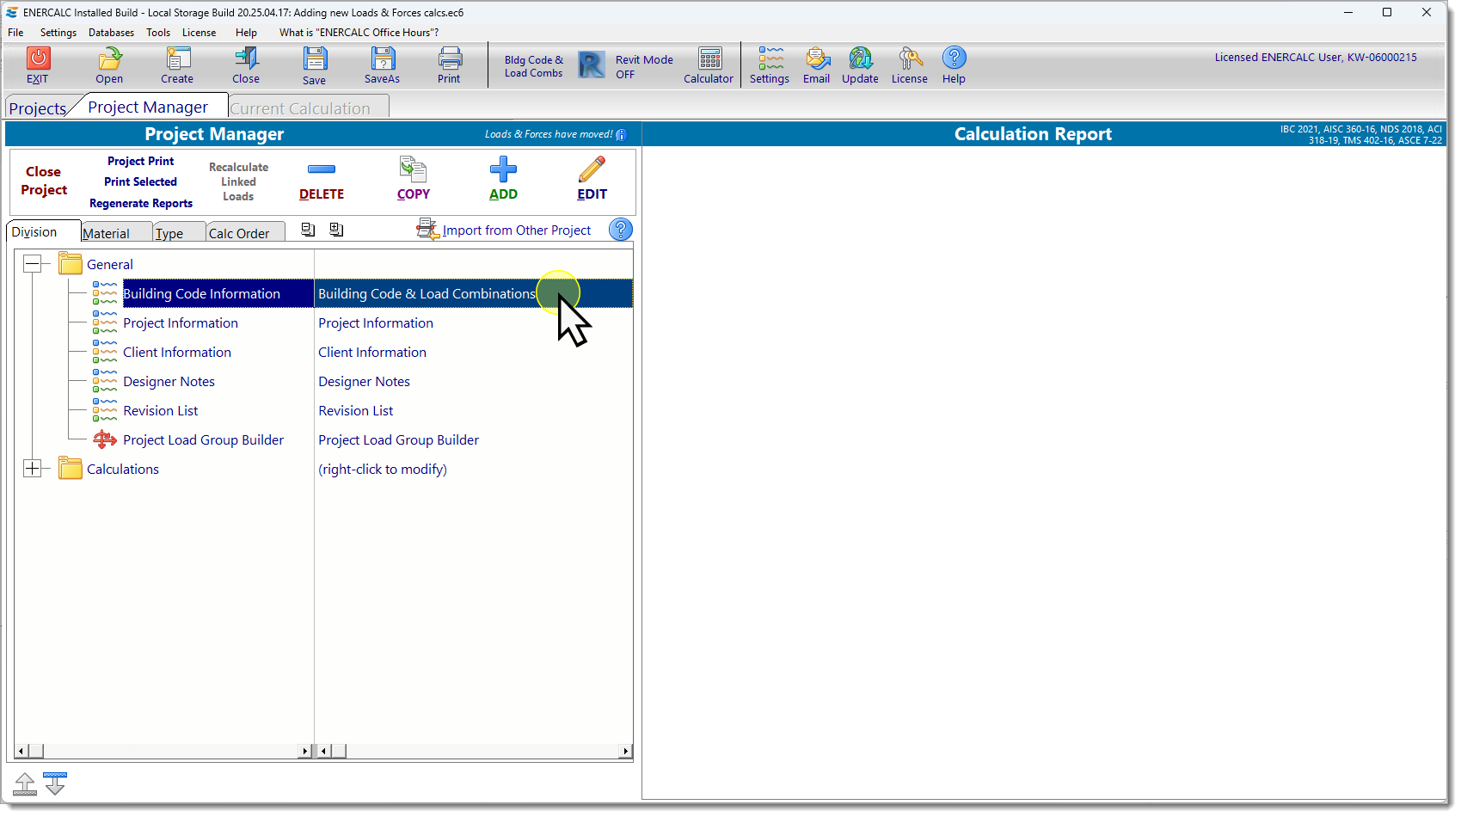This screenshot has height=817, width=1461.
Task: Select the Designer Notes tree item
Action: [169, 381]
